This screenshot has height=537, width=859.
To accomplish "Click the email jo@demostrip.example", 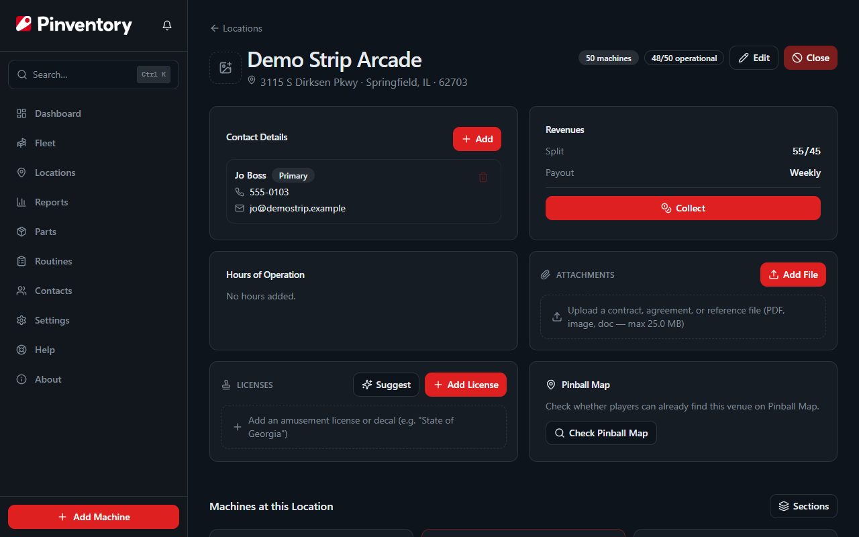I will 297,208.
